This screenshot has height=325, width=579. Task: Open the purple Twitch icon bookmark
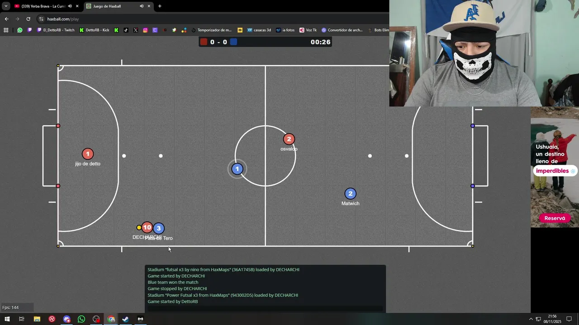(x=30, y=30)
